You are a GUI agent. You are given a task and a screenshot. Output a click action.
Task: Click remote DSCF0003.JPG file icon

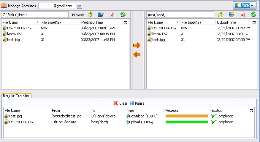click(x=150, y=28)
